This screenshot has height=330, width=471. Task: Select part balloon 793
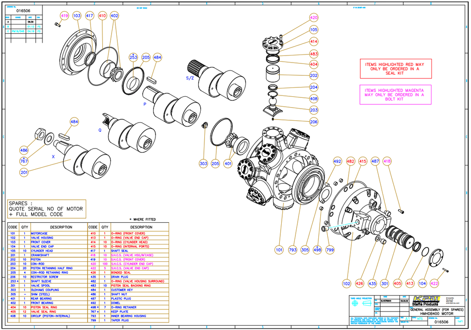click(x=292, y=250)
